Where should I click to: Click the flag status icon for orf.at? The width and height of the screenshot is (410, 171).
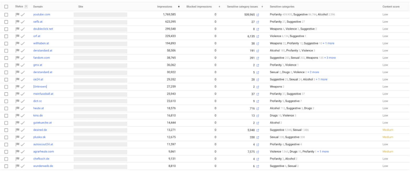(x=18, y=36)
